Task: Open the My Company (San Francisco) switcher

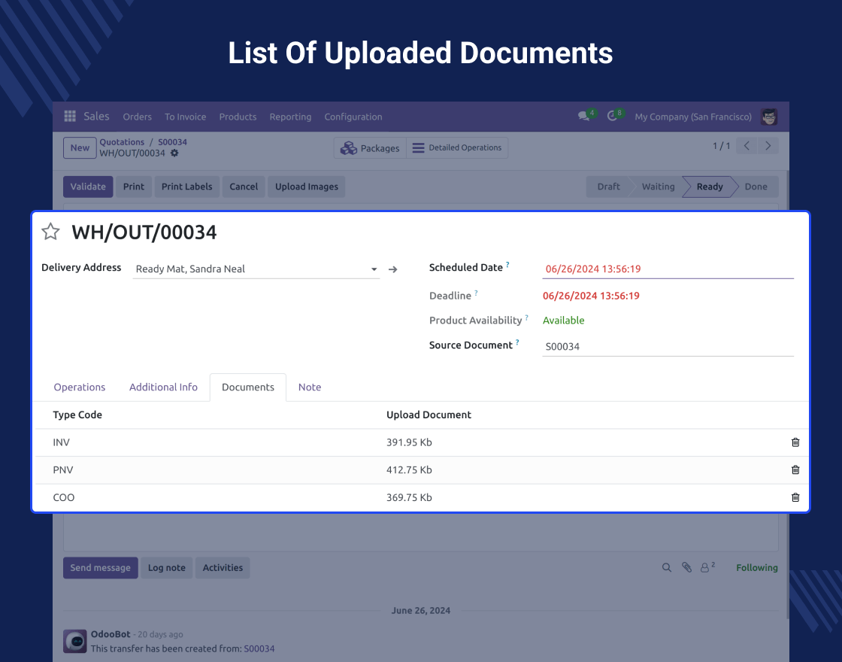Action: coord(692,117)
